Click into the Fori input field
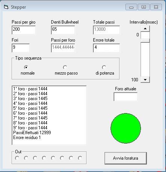Viewport: 166px width, 172px height. coord(21,48)
